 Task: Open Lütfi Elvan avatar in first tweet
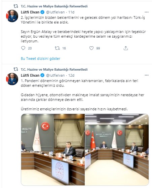pyautogui.click(x=12, y=16)
